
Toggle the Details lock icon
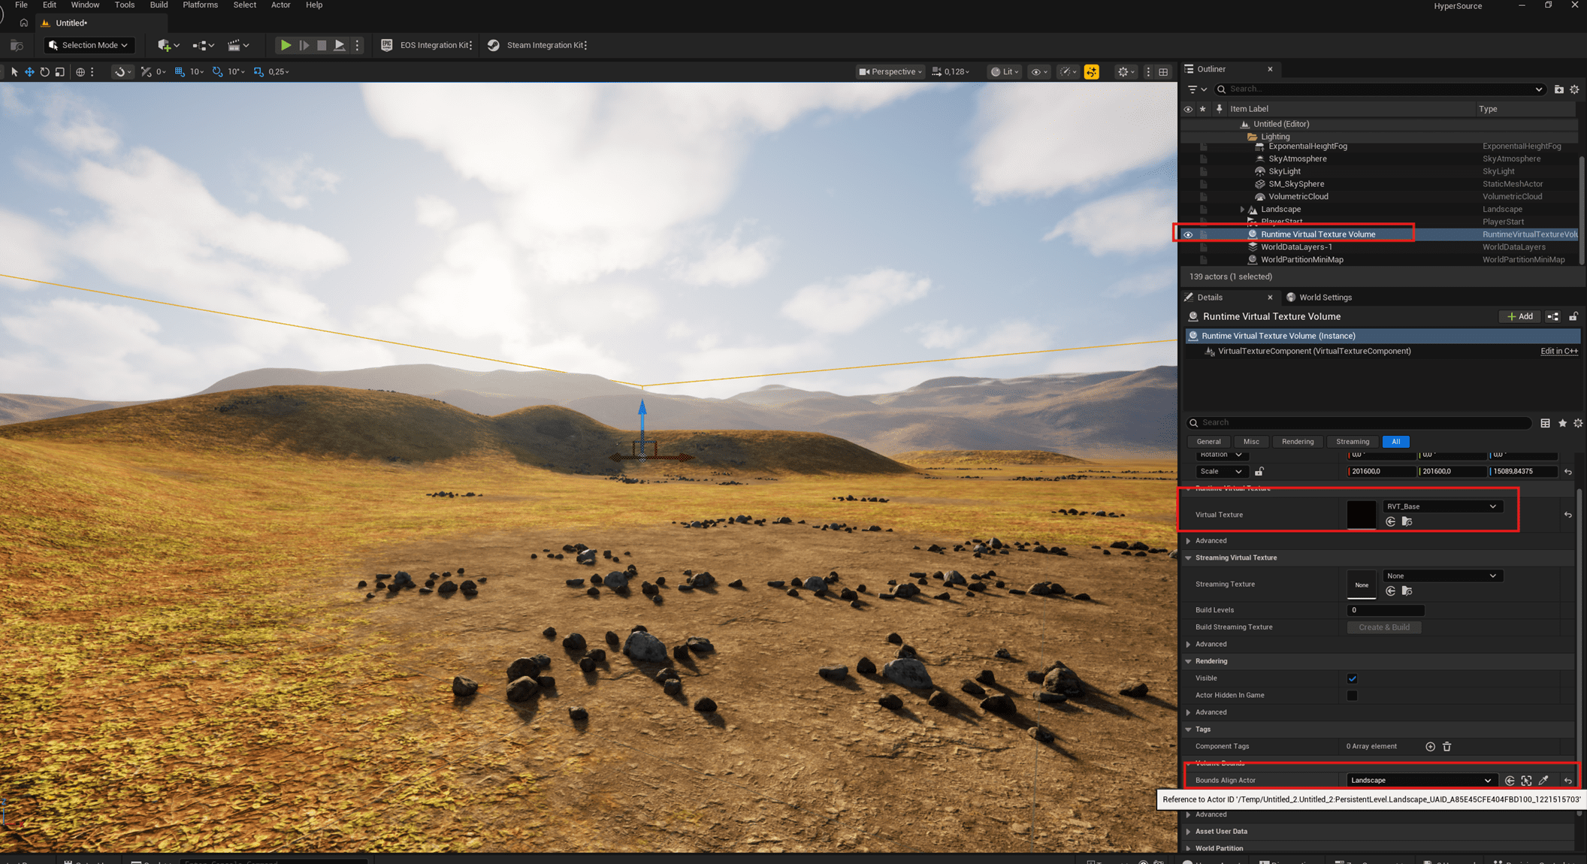click(x=1573, y=317)
